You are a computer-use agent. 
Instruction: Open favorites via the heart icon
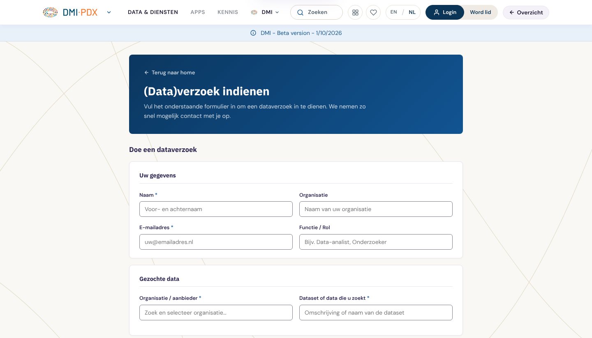click(373, 12)
